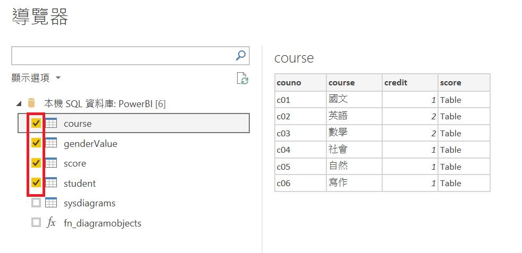Open the Table link in row c05
Screen dimensions: 522x253
450,167
